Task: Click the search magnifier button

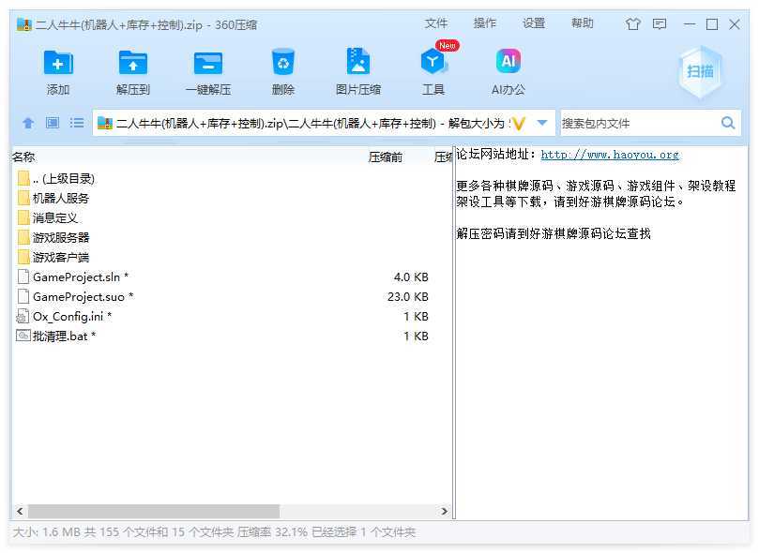Action: [x=728, y=123]
